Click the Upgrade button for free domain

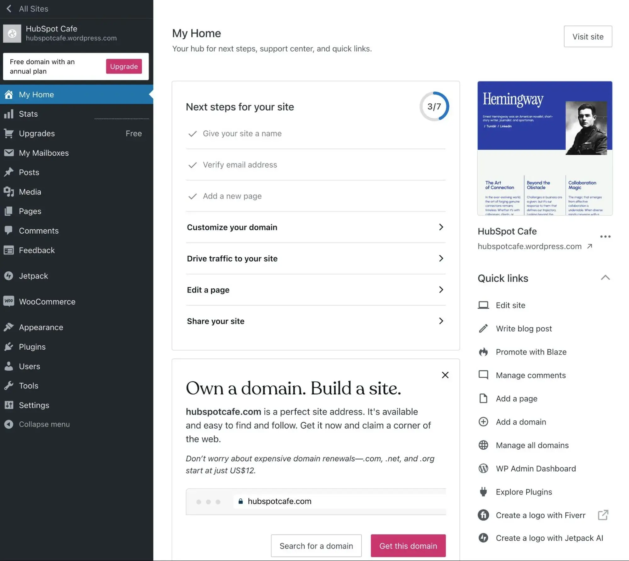(x=124, y=66)
